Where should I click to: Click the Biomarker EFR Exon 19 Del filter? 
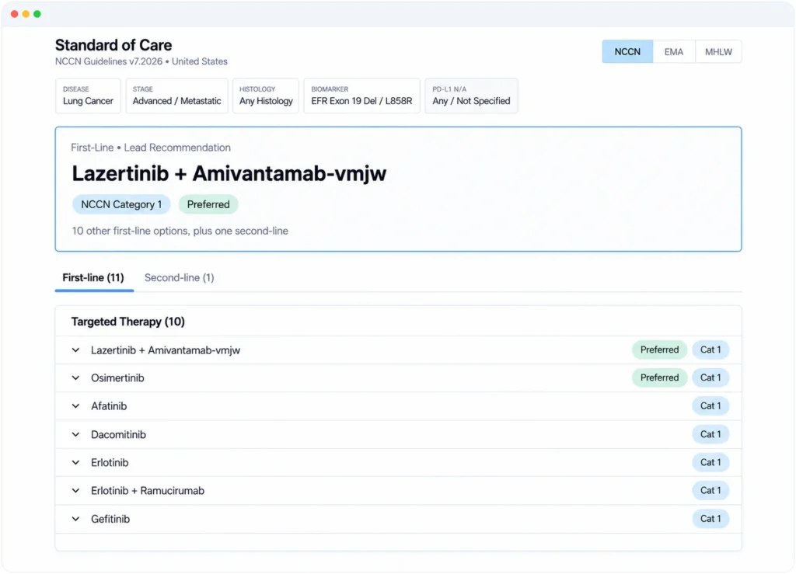(x=361, y=96)
